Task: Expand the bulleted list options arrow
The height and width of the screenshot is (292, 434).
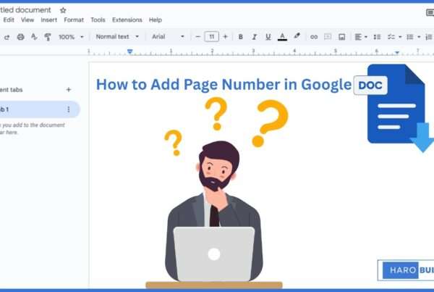Action: coord(419,37)
